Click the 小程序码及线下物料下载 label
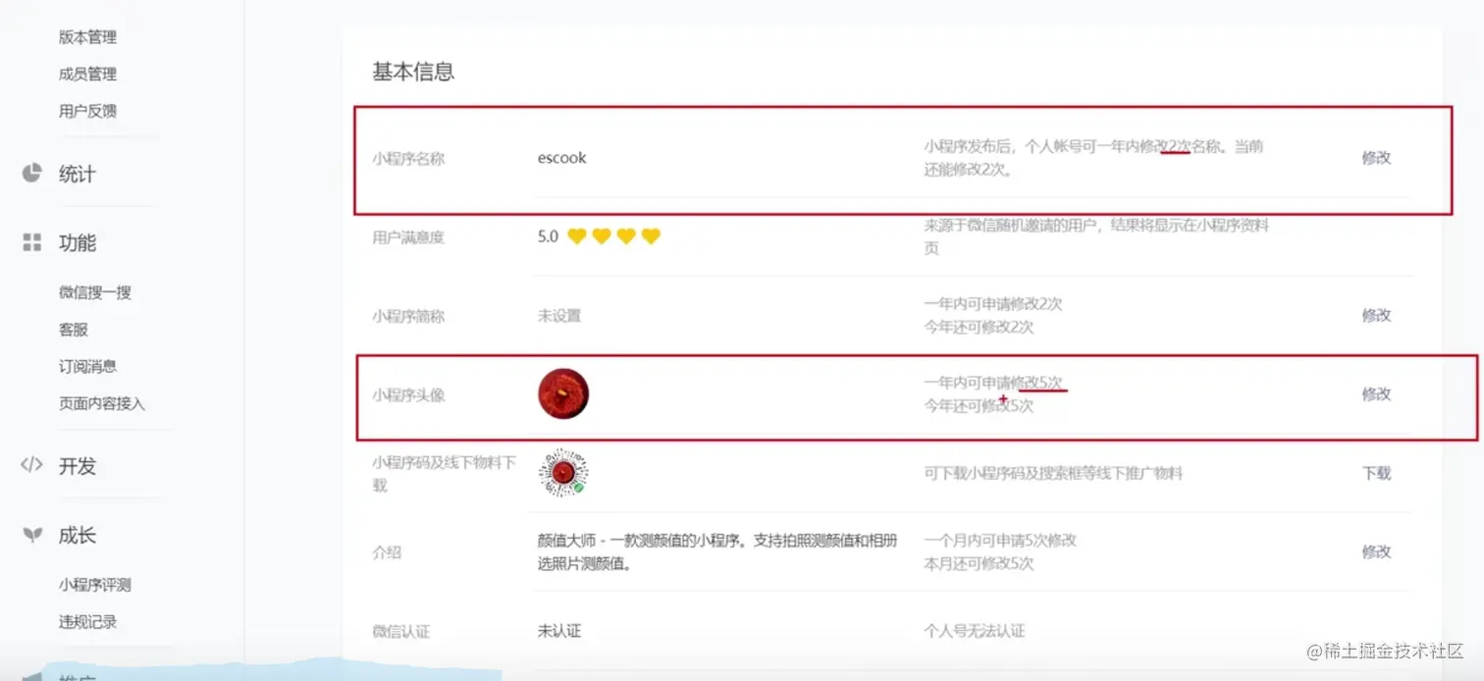1484x681 pixels. 445,474
